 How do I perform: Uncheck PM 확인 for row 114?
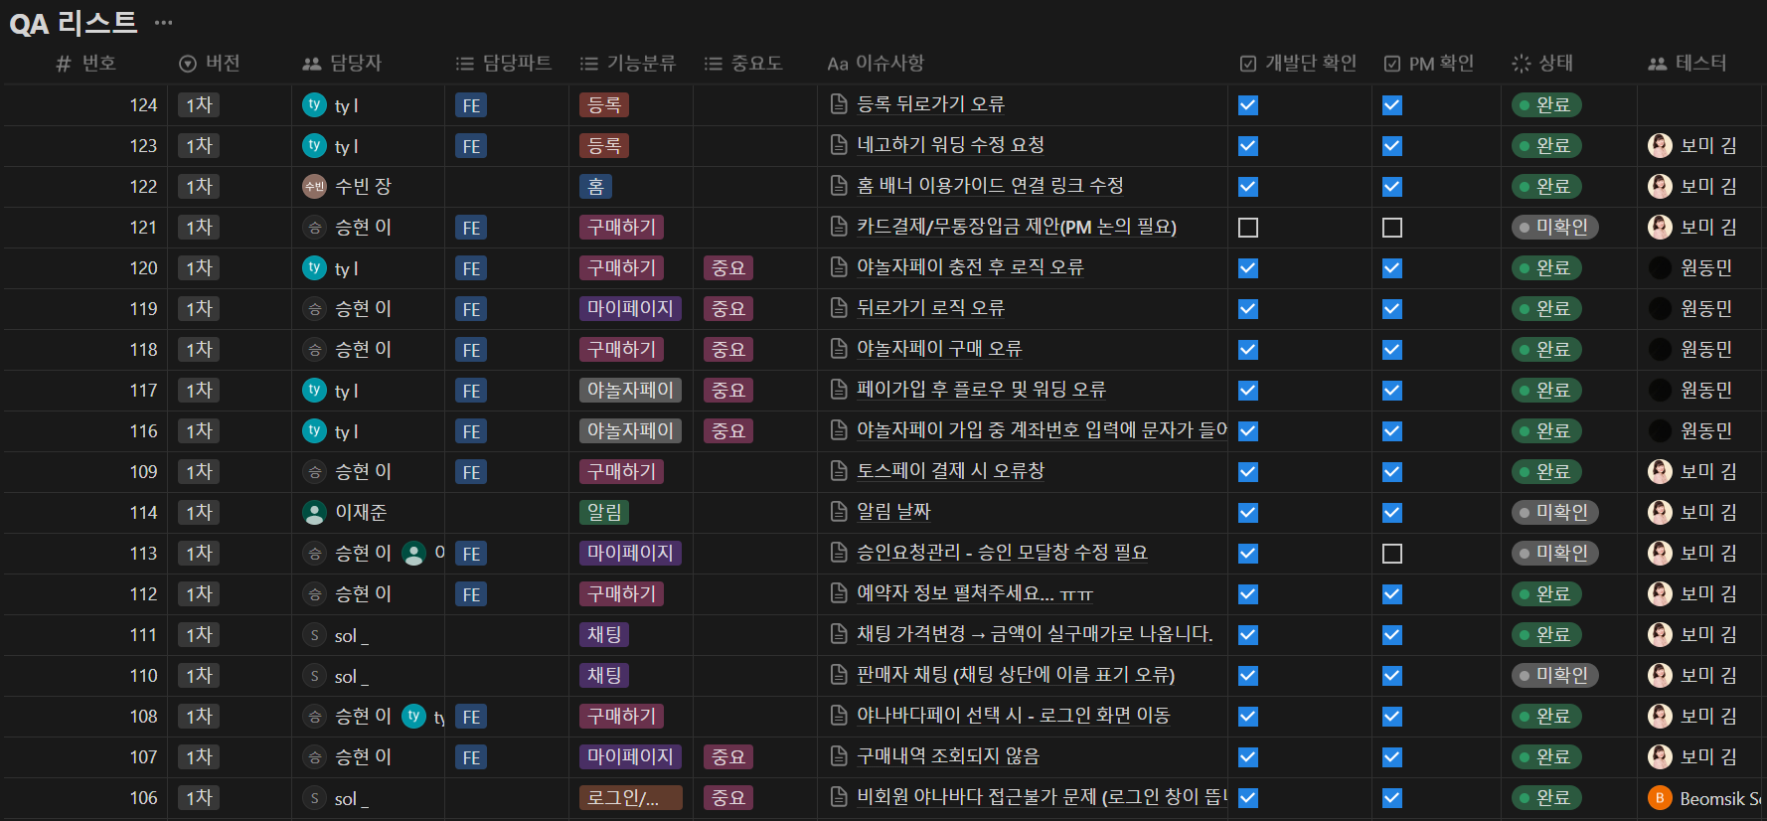click(x=1392, y=513)
